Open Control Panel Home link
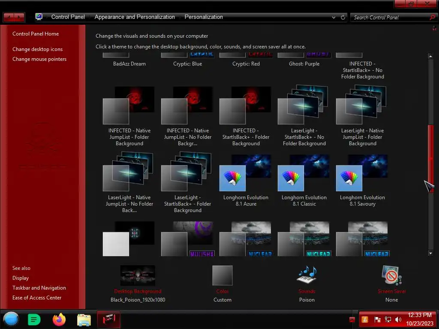This screenshot has width=439, height=329. coord(36,33)
